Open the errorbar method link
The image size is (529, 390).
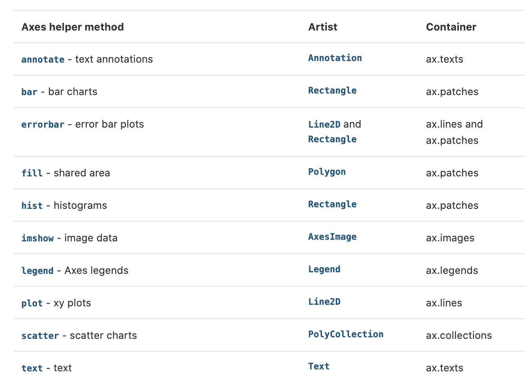(43, 124)
